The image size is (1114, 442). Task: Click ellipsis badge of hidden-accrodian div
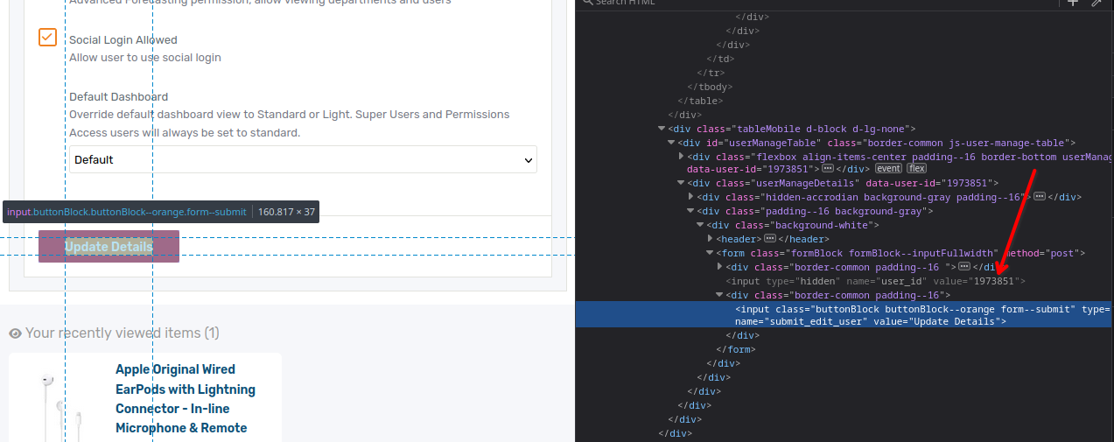coord(1039,197)
